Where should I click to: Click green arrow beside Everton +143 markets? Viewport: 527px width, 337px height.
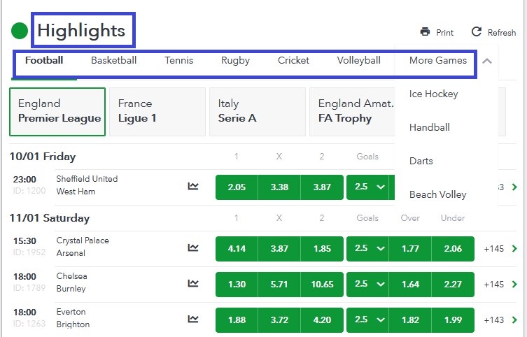point(515,320)
